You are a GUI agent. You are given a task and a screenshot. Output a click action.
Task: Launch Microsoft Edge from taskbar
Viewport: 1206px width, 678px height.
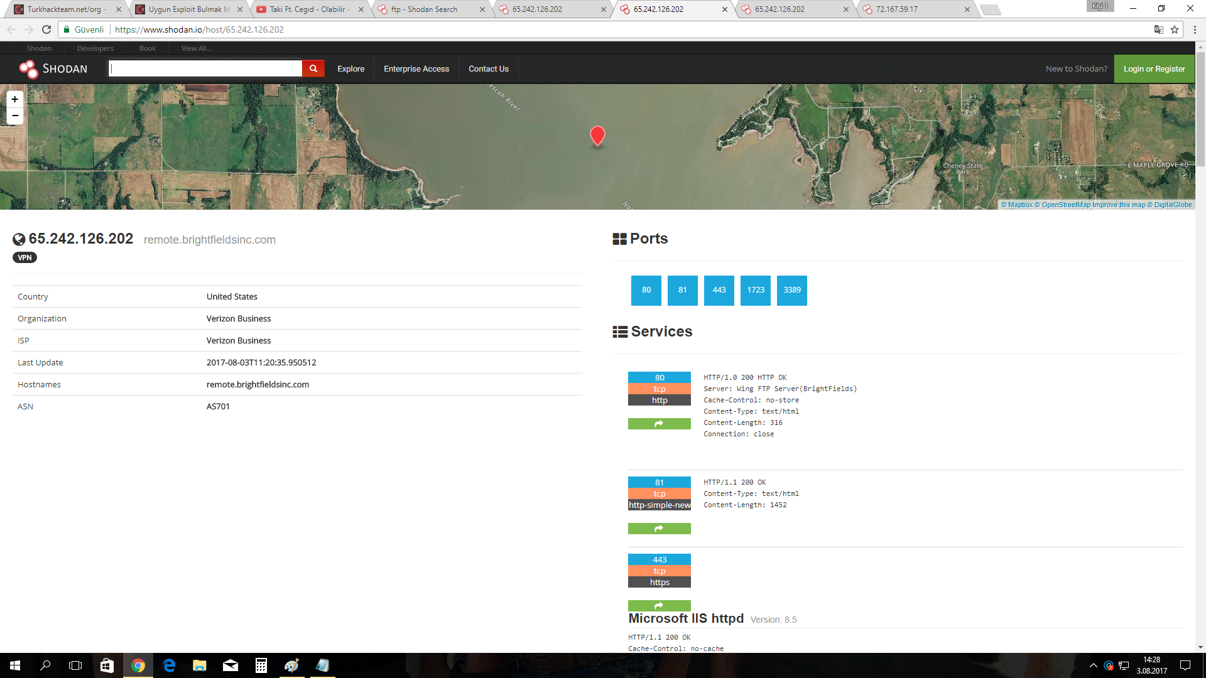click(169, 665)
